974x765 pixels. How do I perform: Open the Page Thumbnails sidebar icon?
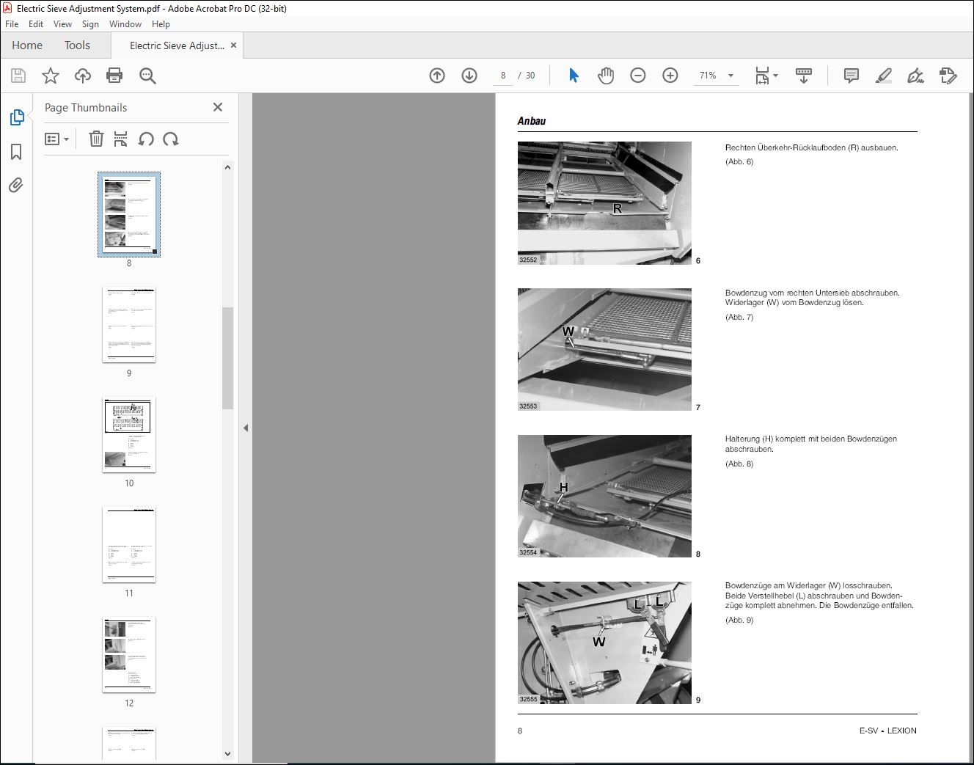16,117
